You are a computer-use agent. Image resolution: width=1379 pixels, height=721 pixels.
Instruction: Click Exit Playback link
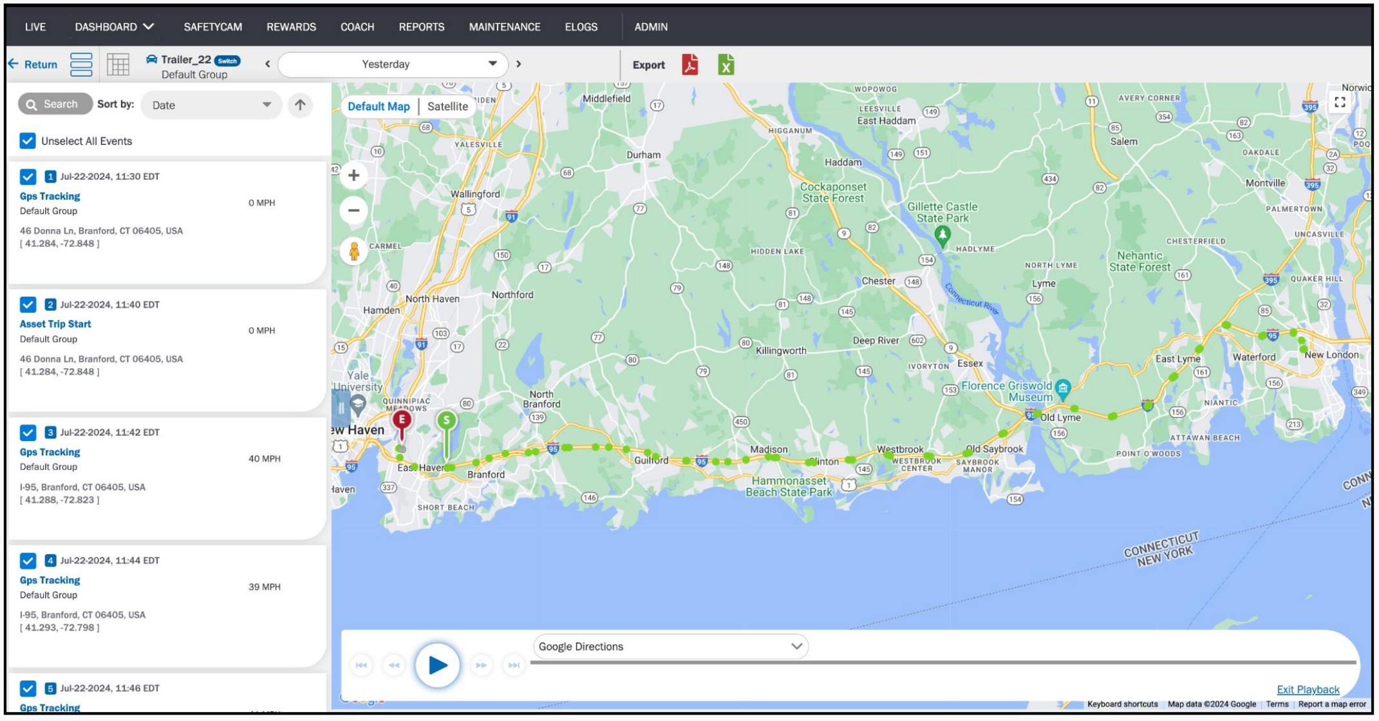(x=1308, y=689)
